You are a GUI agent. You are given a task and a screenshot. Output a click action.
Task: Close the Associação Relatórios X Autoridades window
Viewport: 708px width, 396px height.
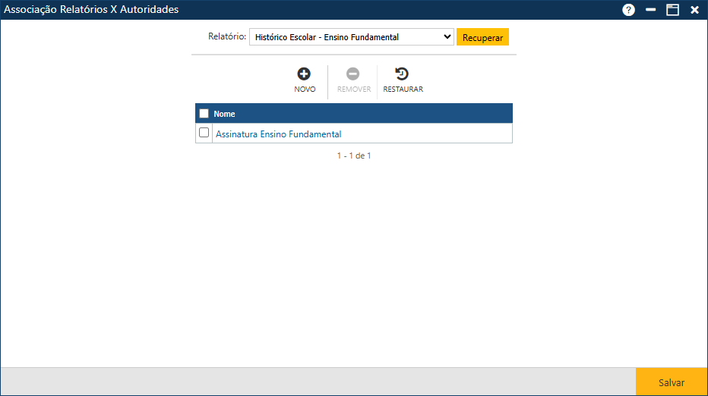point(694,9)
